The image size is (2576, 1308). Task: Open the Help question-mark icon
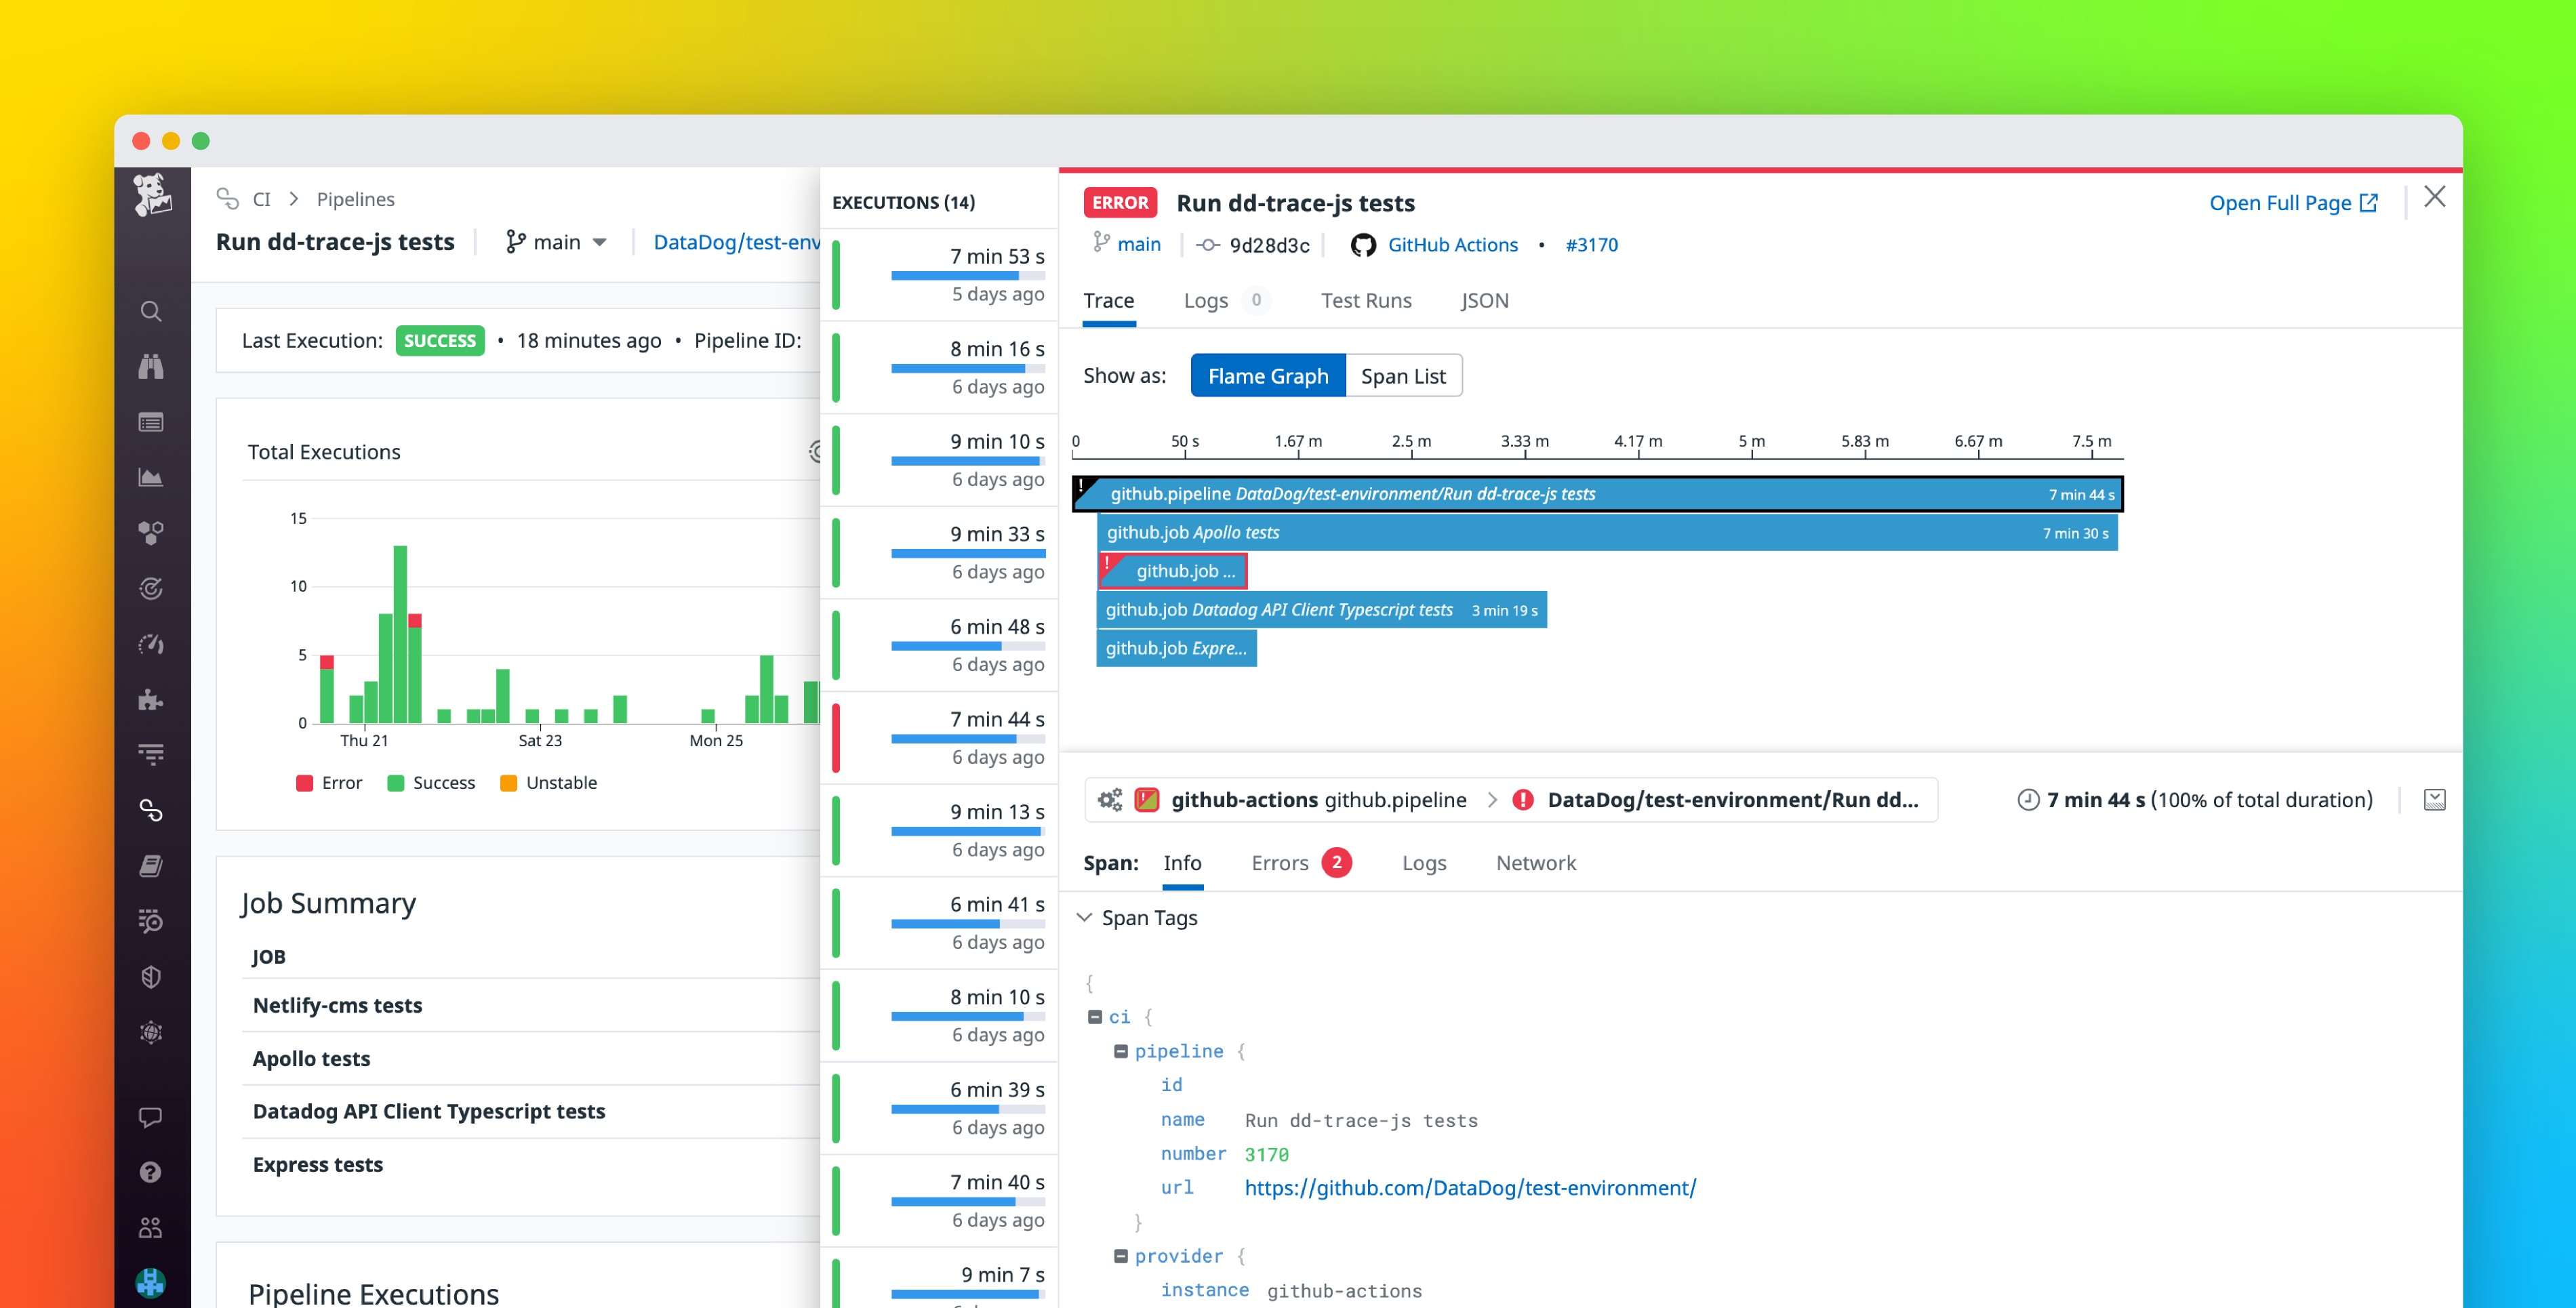[152, 1171]
